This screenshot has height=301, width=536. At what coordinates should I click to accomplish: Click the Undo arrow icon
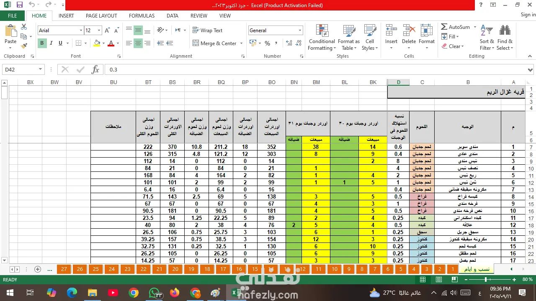(32, 5)
